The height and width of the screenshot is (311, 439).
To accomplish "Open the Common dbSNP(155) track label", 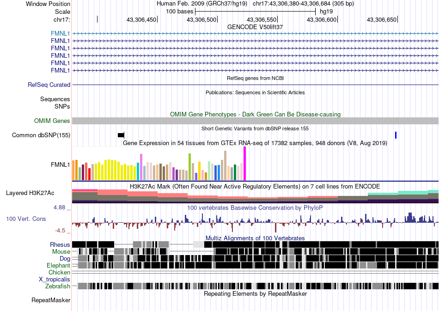I will pos(41,135).
